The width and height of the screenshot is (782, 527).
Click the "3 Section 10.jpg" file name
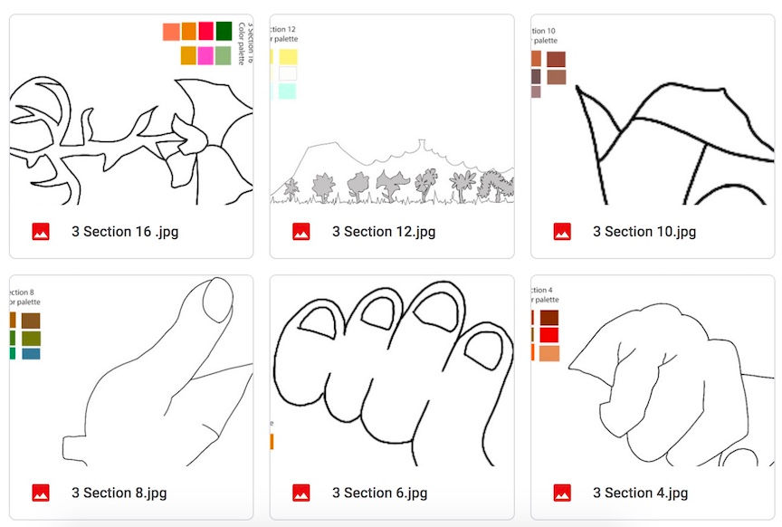644,232
